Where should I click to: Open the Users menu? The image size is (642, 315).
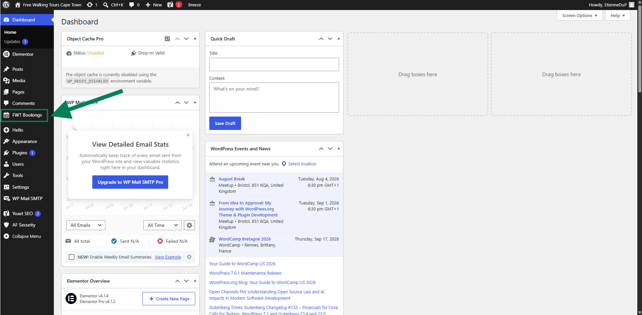(27, 164)
